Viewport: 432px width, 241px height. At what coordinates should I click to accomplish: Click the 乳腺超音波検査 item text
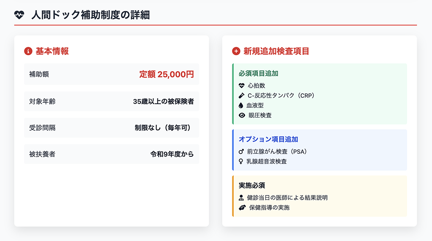267,161
